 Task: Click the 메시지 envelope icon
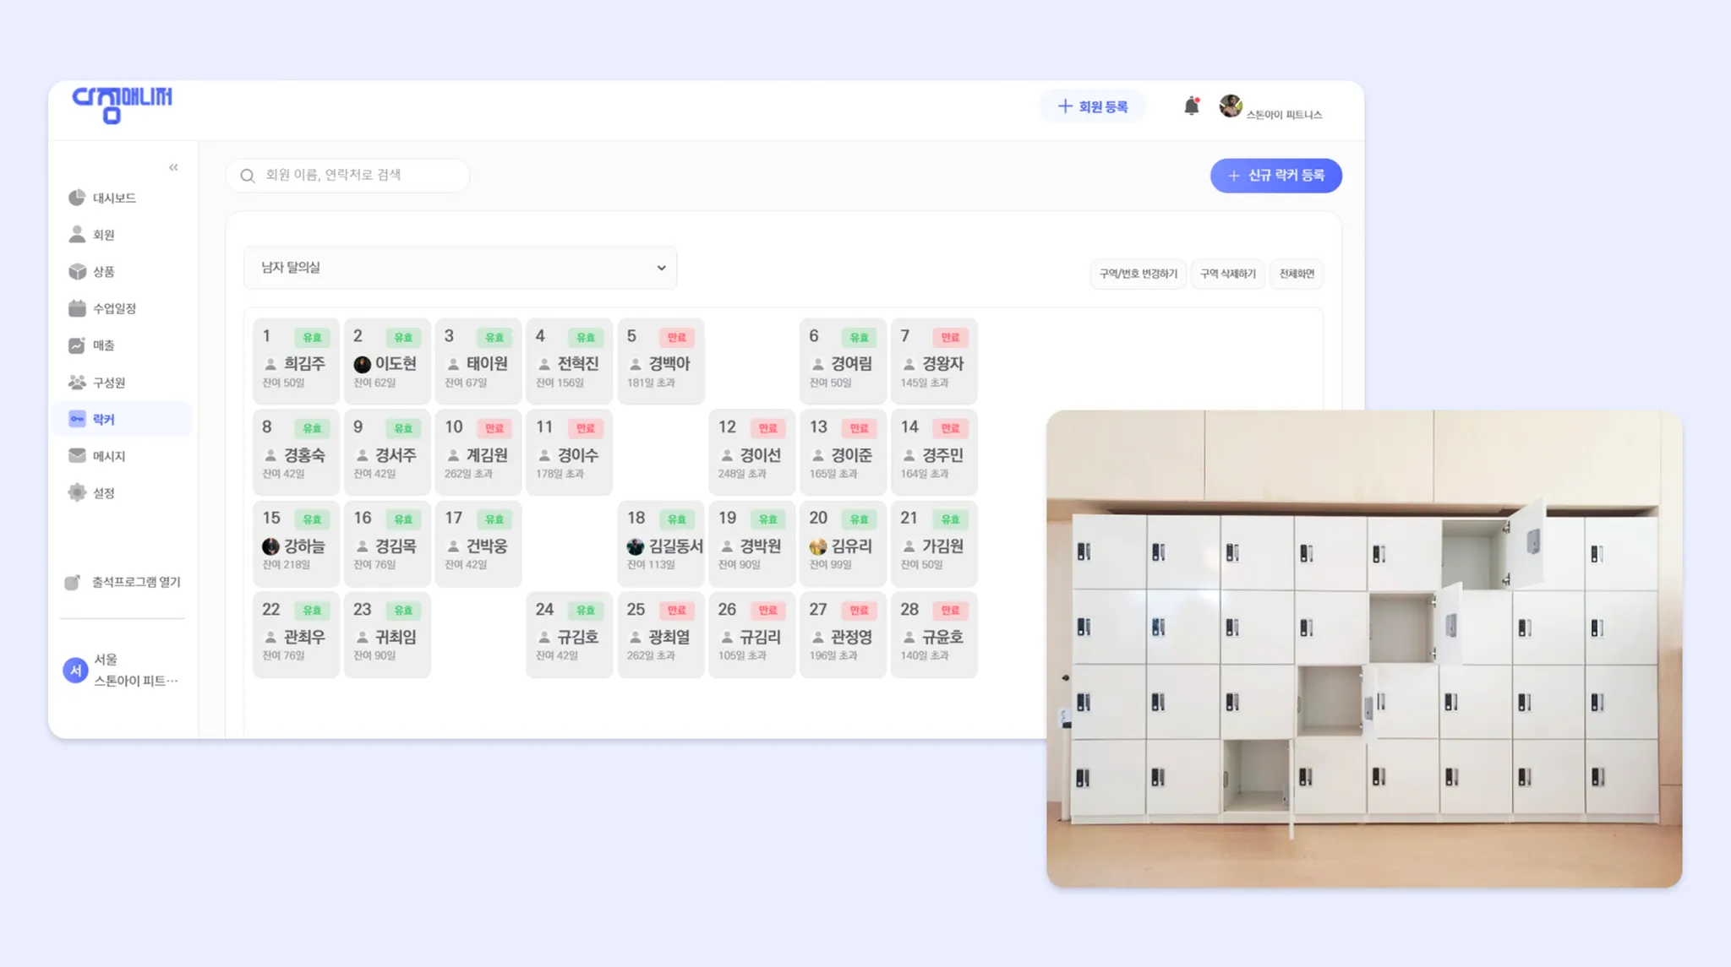tap(77, 456)
